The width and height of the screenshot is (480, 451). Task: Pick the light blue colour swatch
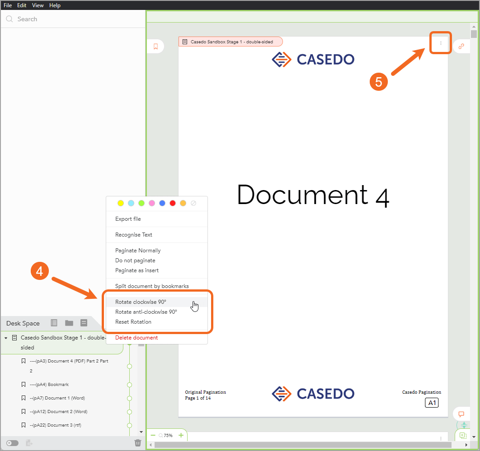(x=131, y=203)
